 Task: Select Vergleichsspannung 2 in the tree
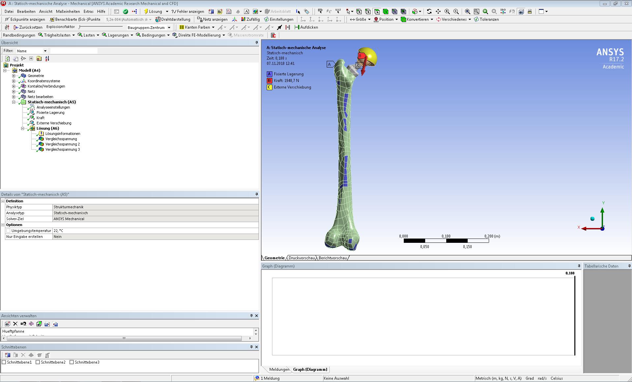(63, 144)
